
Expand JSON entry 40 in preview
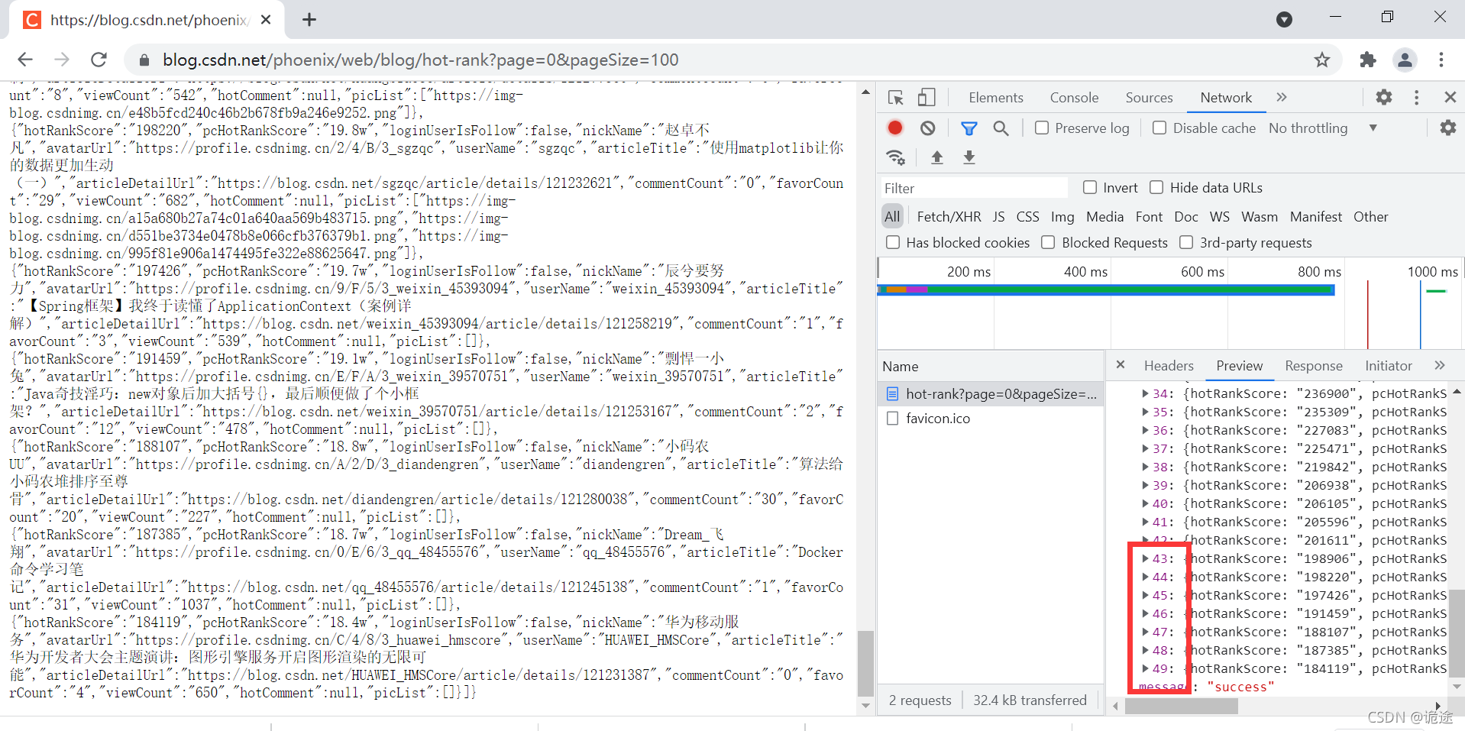click(x=1145, y=504)
